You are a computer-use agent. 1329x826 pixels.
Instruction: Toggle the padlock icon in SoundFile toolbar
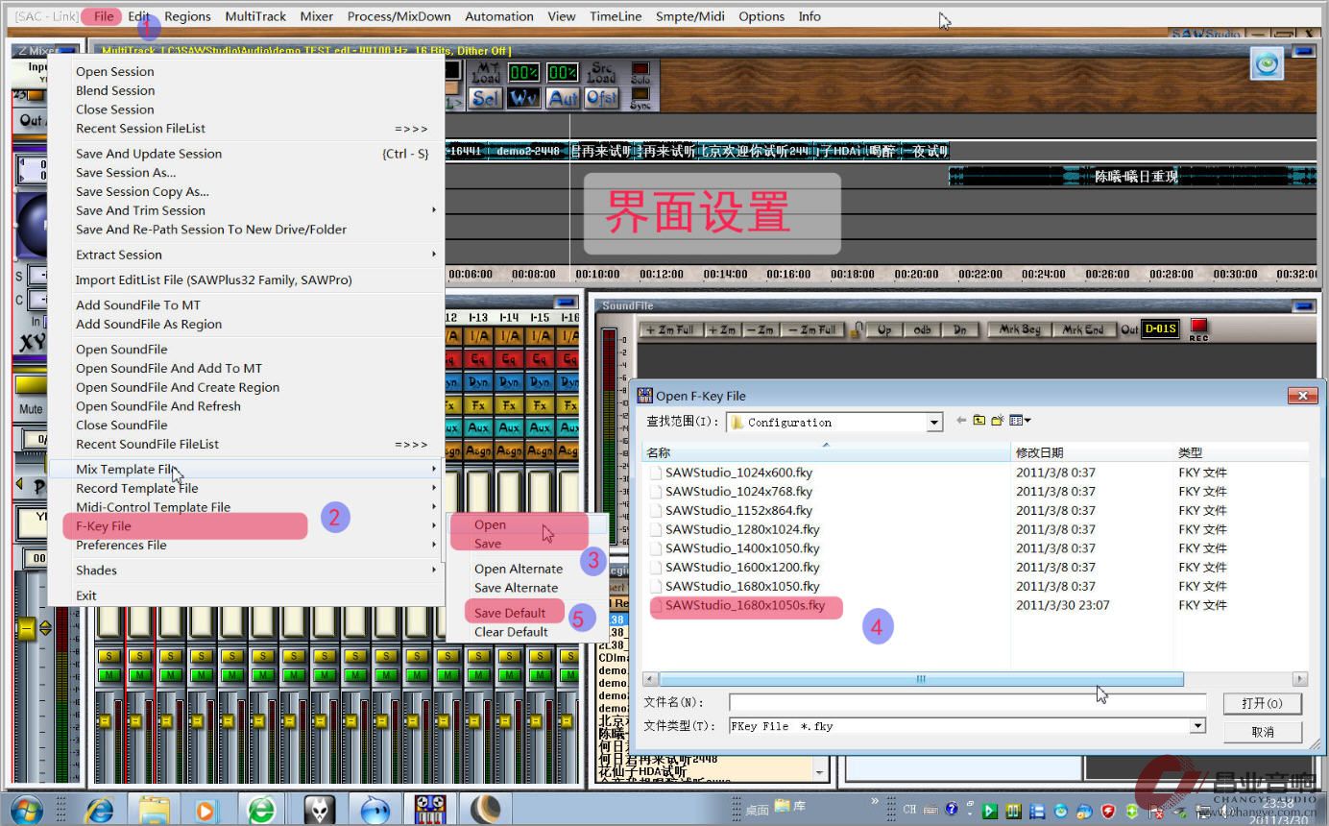(858, 328)
